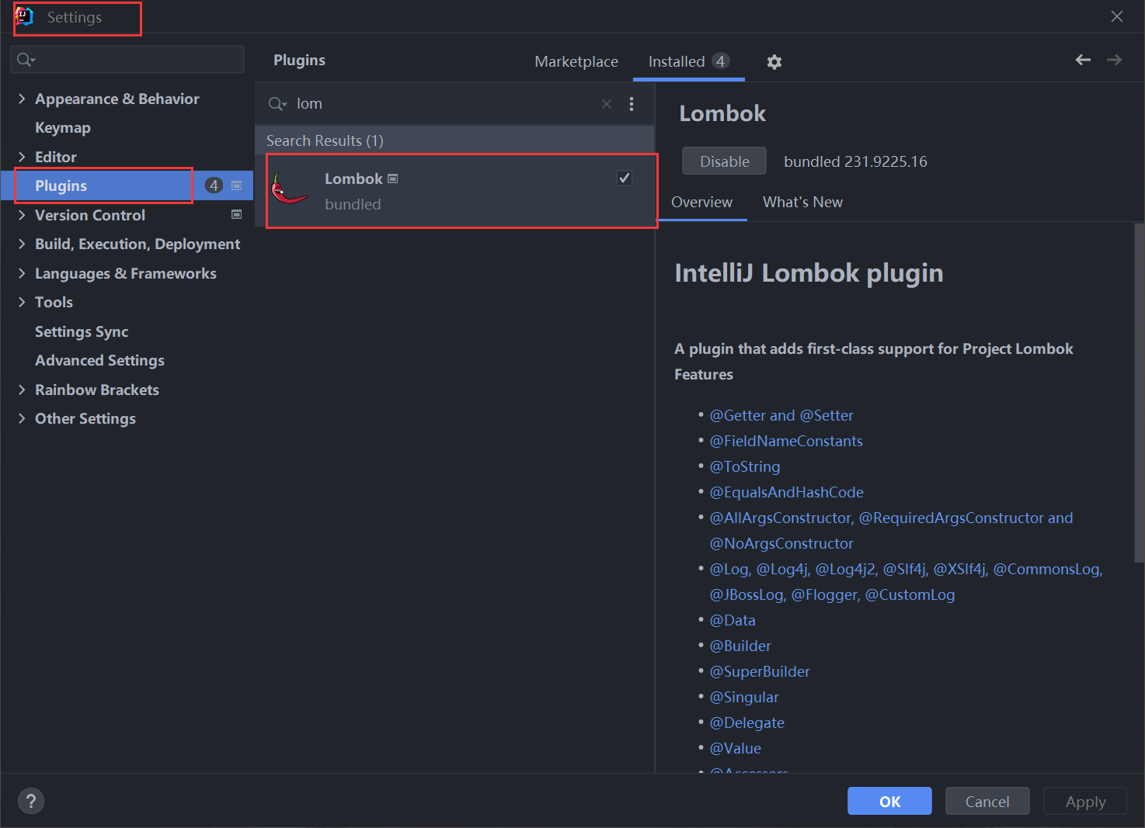Open Advanced Settings page

[x=99, y=360]
